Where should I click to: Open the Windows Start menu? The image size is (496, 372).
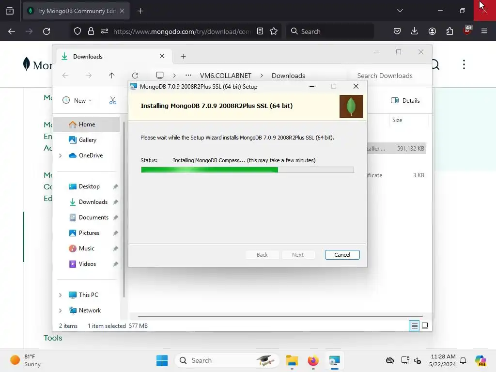pyautogui.click(x=162, y=360)
